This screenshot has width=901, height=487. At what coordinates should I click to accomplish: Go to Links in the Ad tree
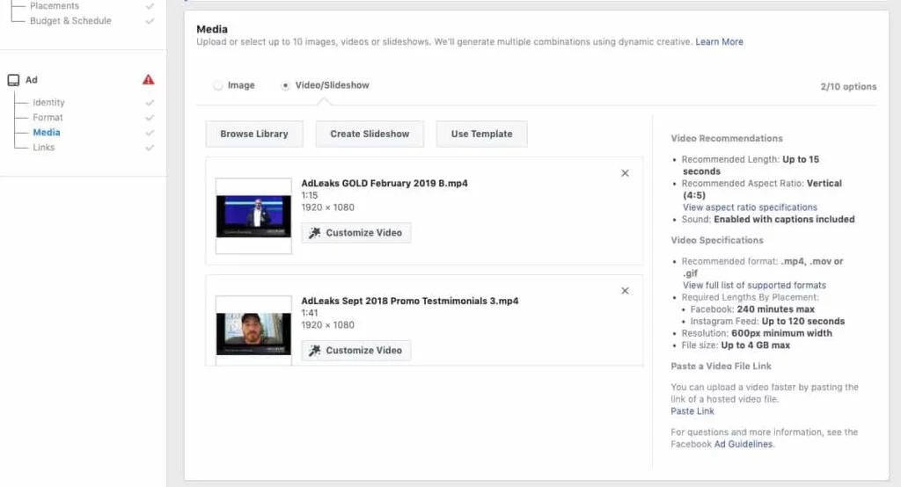click(x=44, y=147)
